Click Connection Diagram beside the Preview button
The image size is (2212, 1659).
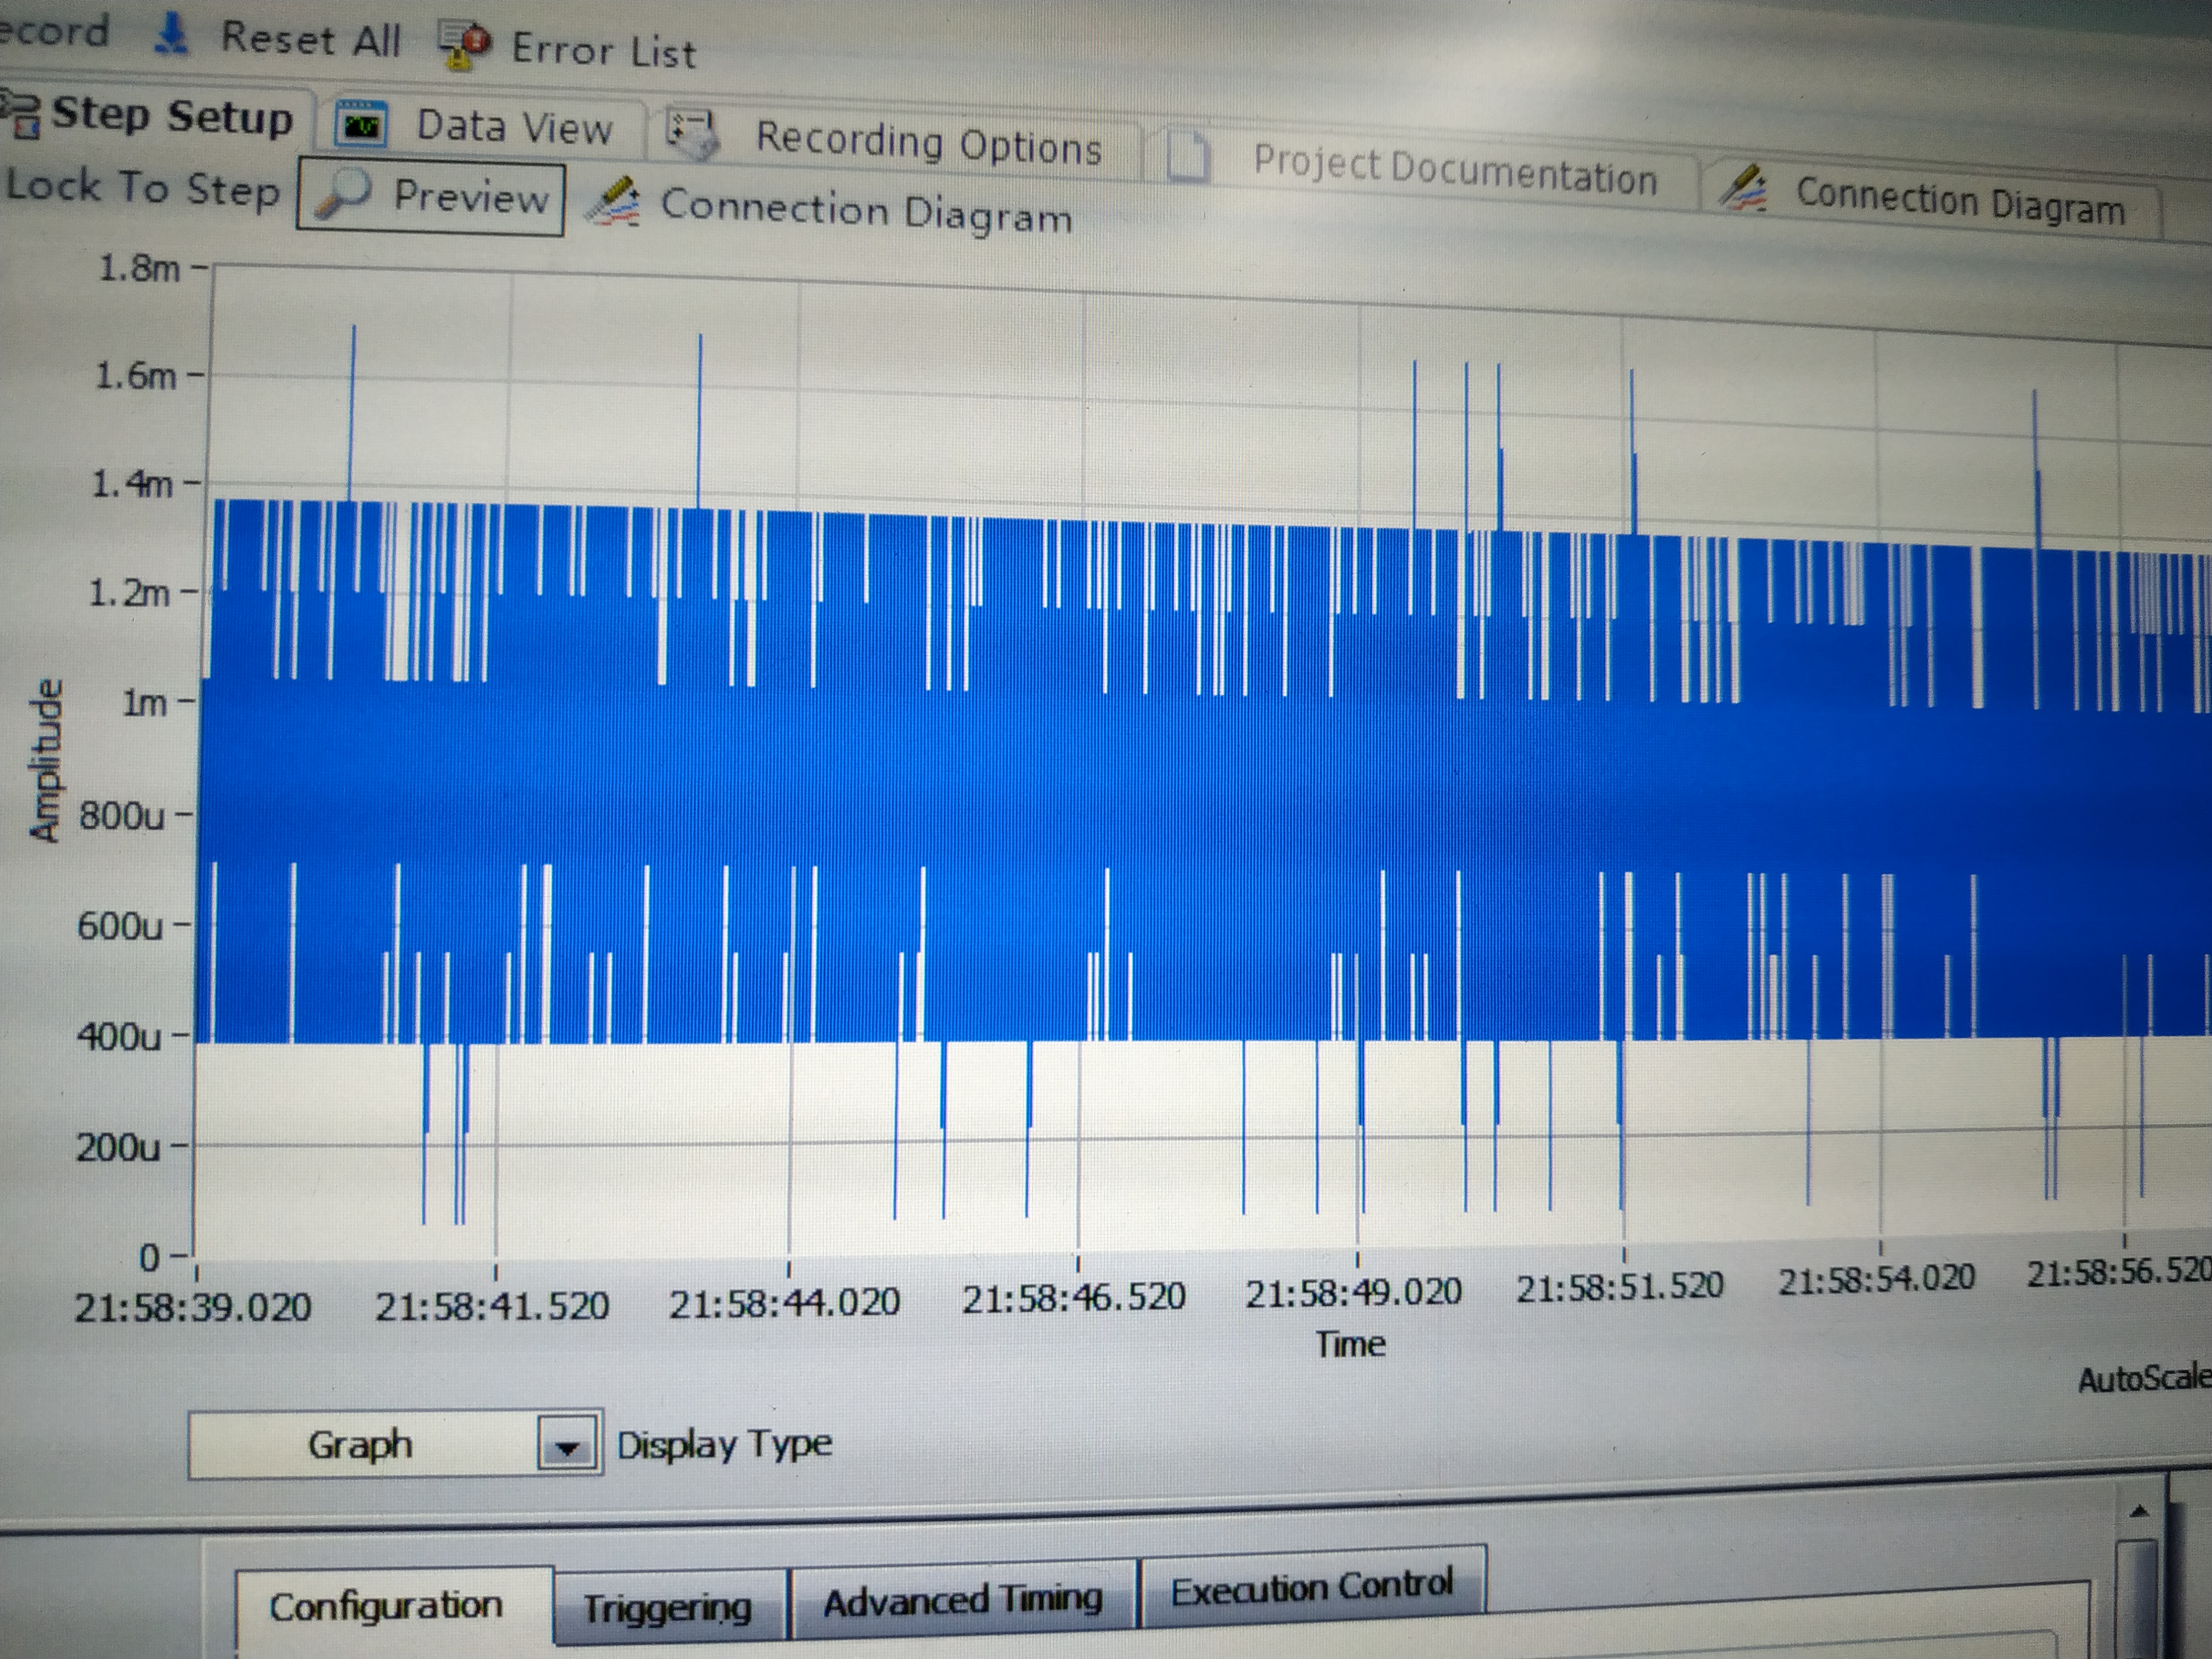click(866, 211)
